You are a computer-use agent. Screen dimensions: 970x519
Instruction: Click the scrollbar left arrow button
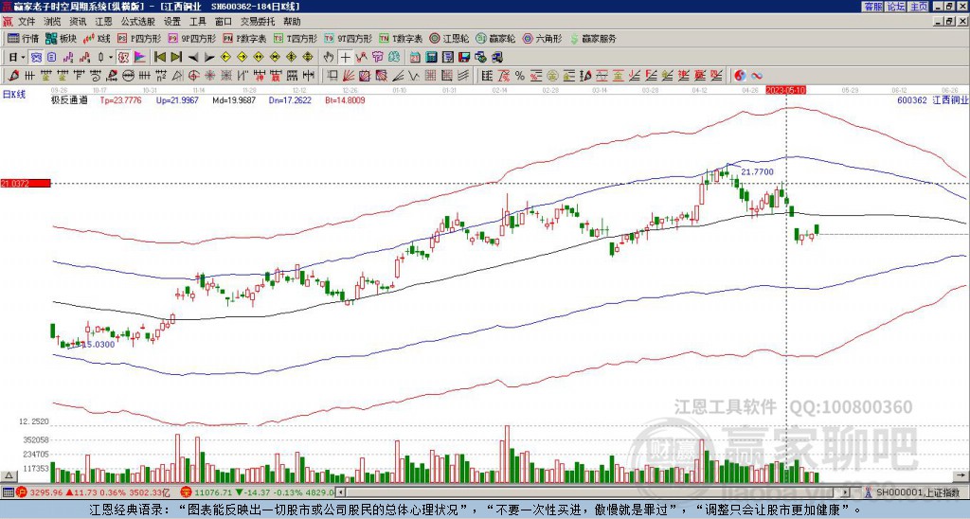pyautogui.click(x=341, y=492)
